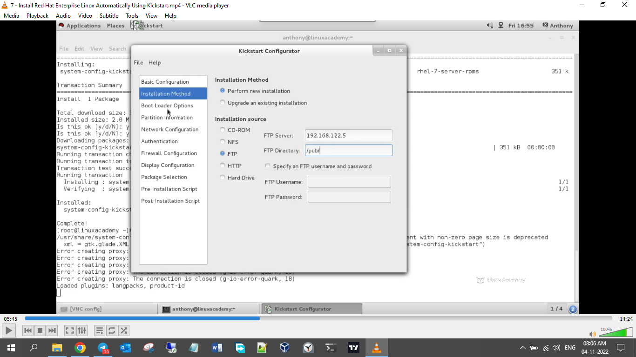The image size is (636, 357).
Task: Select Basic Configuration in sidebar
Action: pyautogui.click(x=173, y=82)
